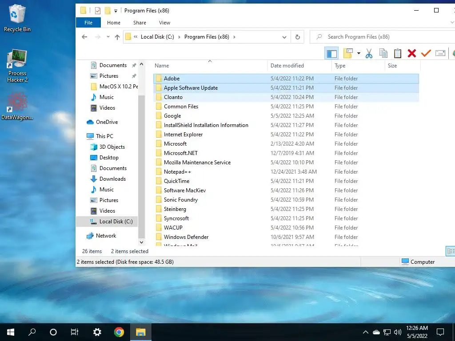Open Downloads in the navigation pane
The height and width of the screenshot is (341, 455).
[108, 179]
